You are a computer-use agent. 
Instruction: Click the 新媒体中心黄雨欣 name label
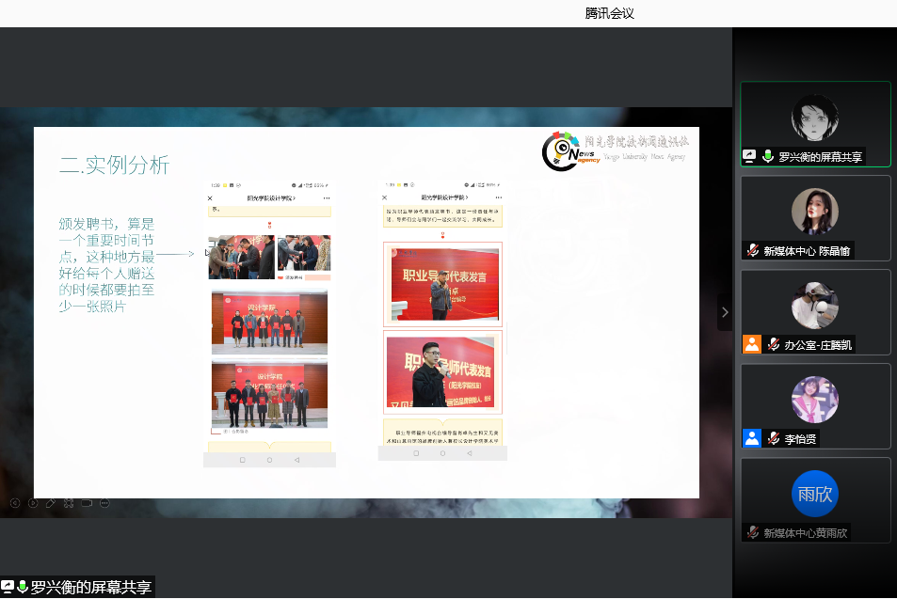[805, 532]
